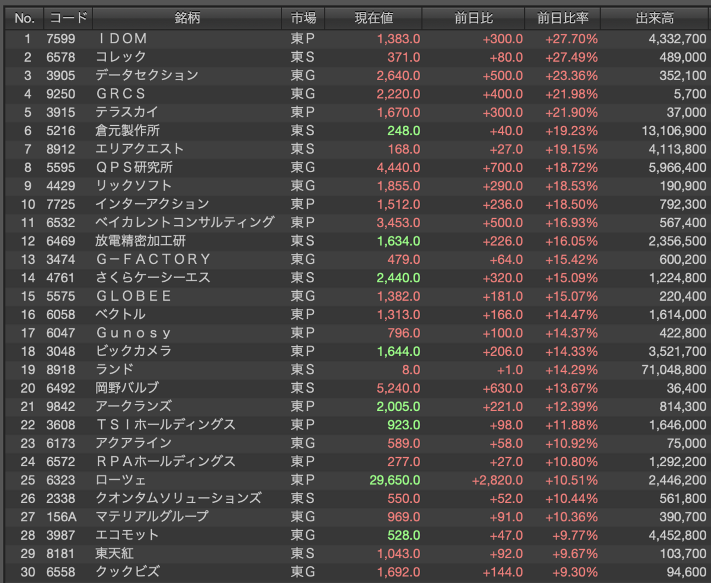This screenshot has height=583, width=711.
Task: Sort by the コード column header
Action: click(x=68, y=18)
